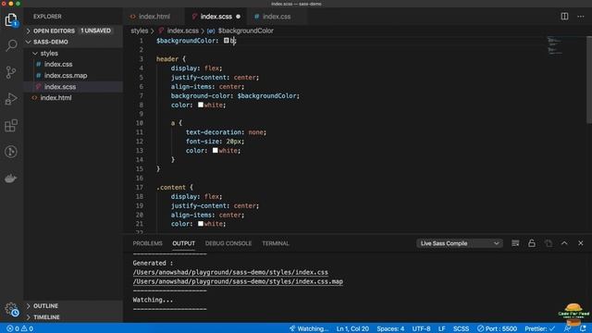This screenshot has height=333, width=592.
Task: Click styles breadcrumb segment
Action: point(140,31)
